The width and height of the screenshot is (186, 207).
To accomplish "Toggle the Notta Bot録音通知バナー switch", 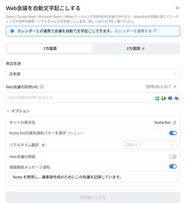I will (x=173, y=133).
